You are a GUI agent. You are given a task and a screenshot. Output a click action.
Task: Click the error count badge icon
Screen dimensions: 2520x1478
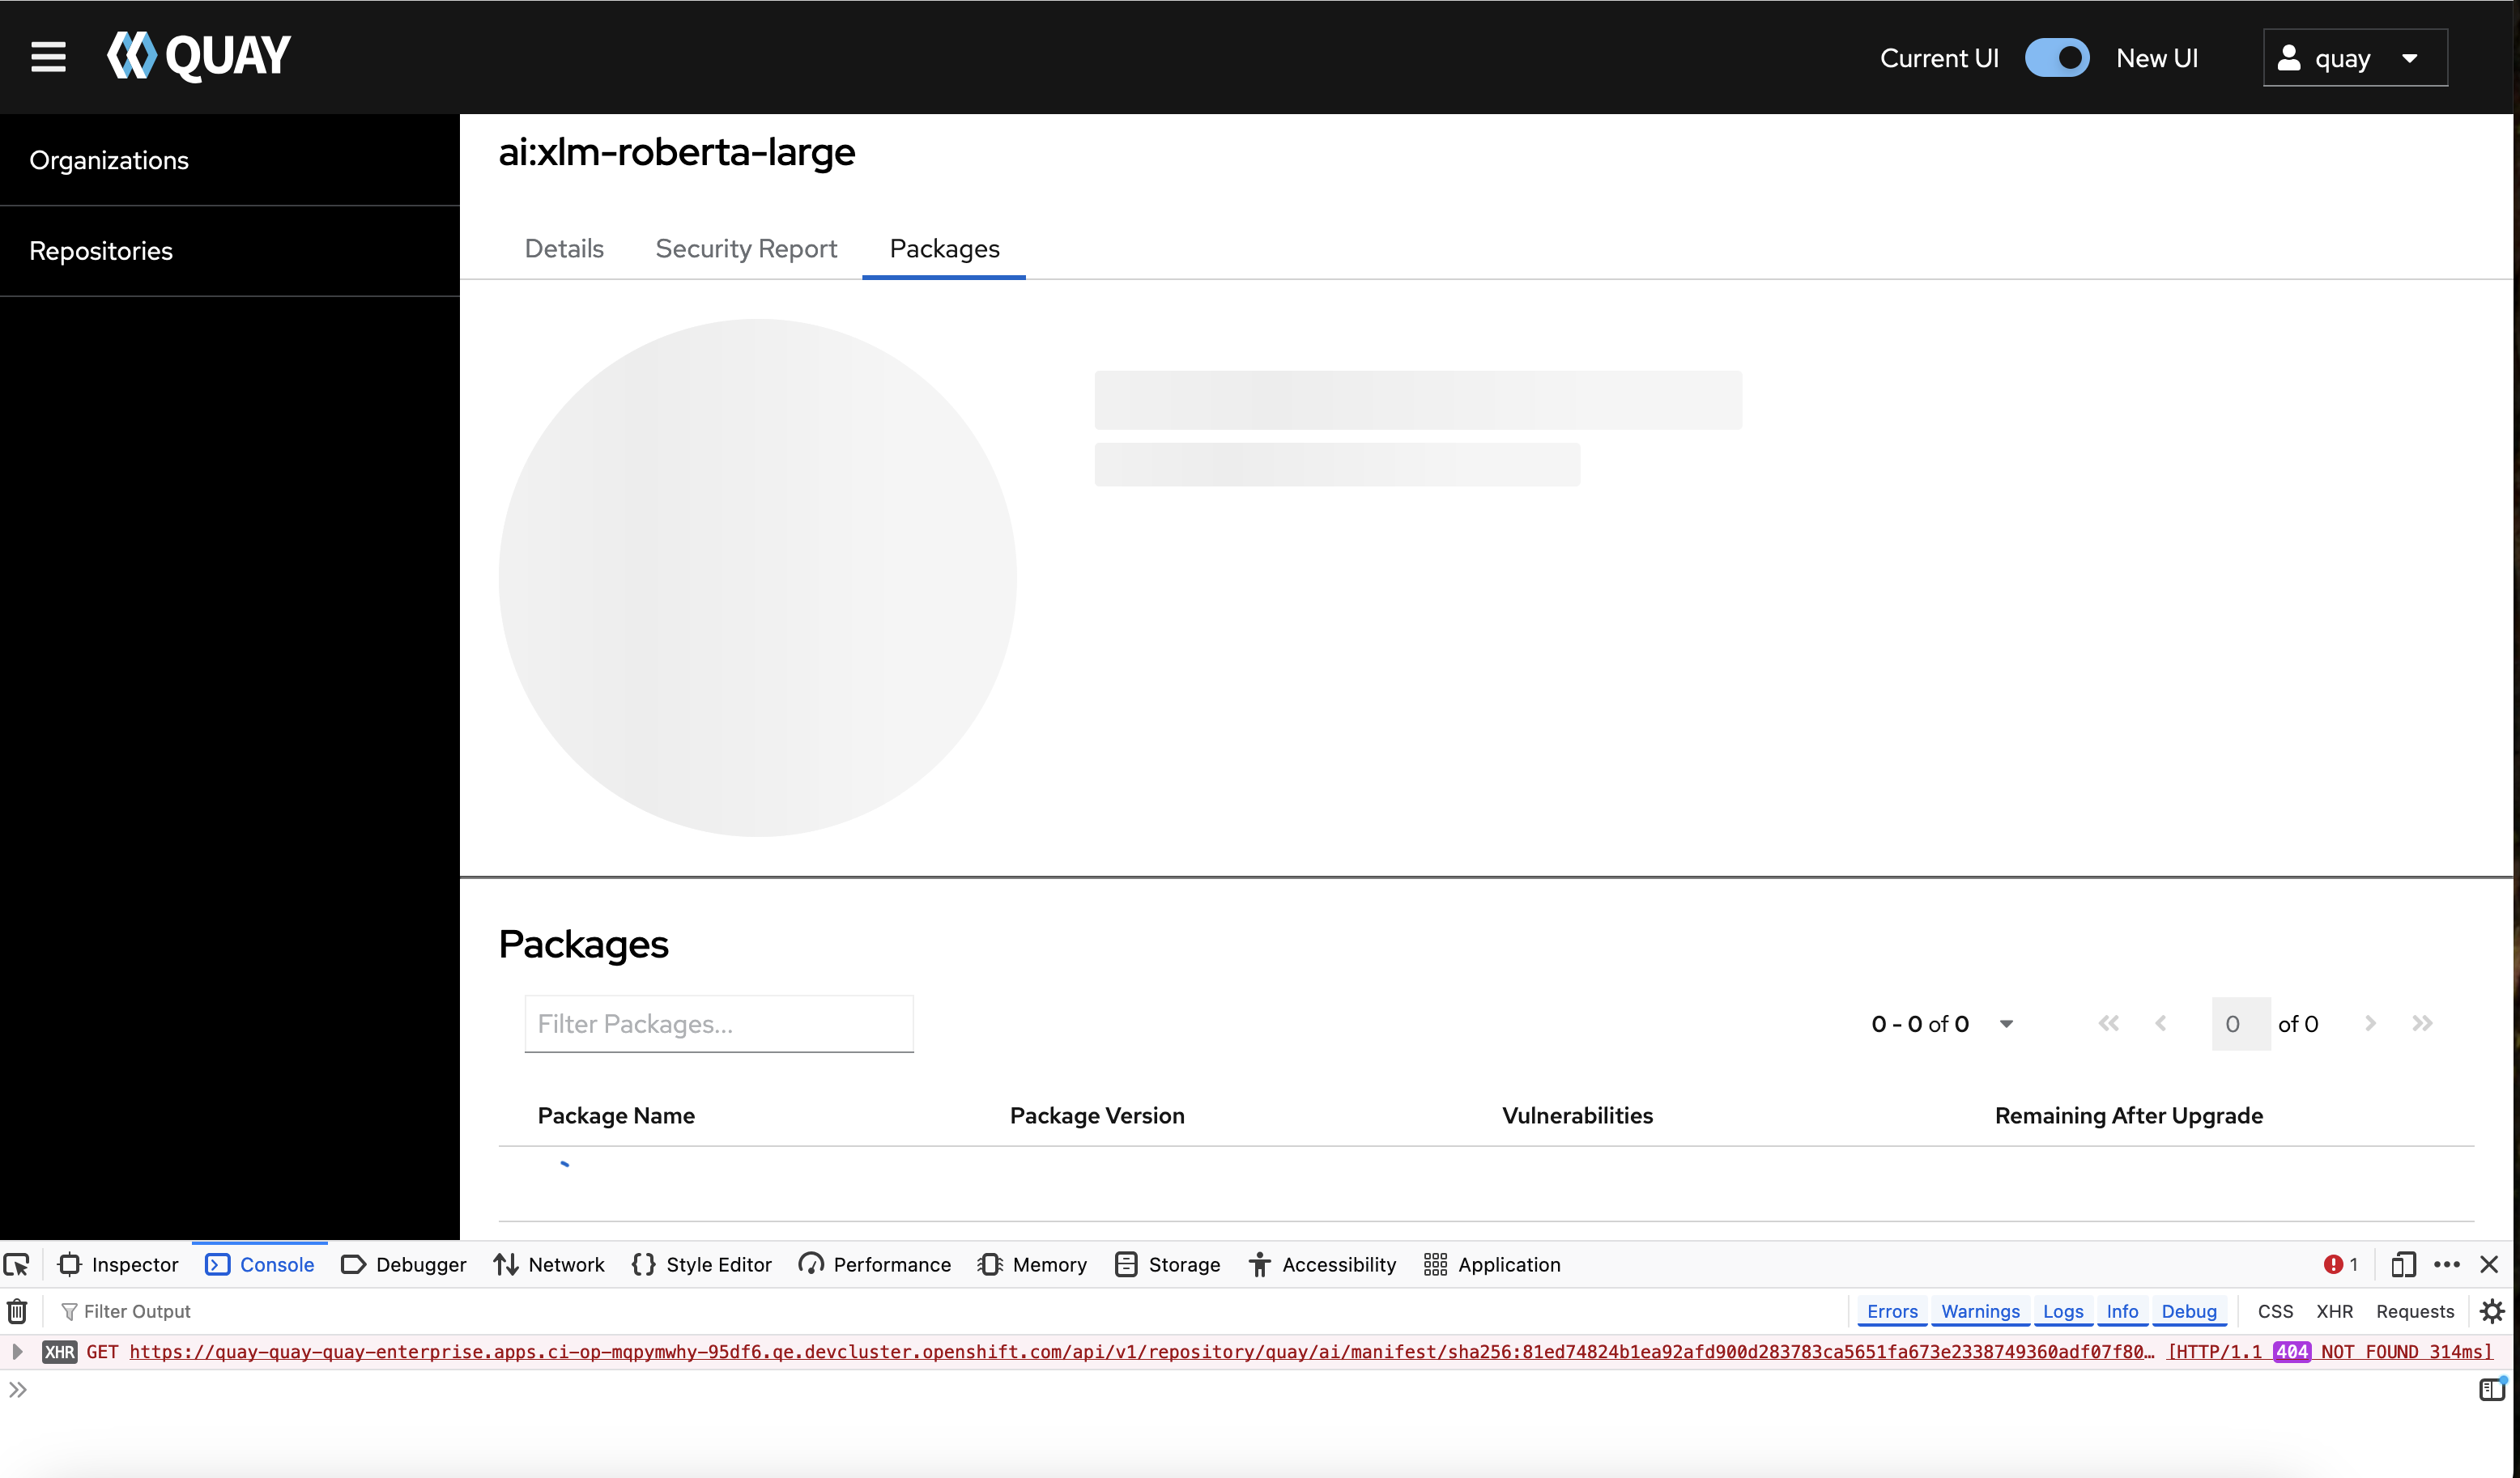(x=2340, y=1264)
